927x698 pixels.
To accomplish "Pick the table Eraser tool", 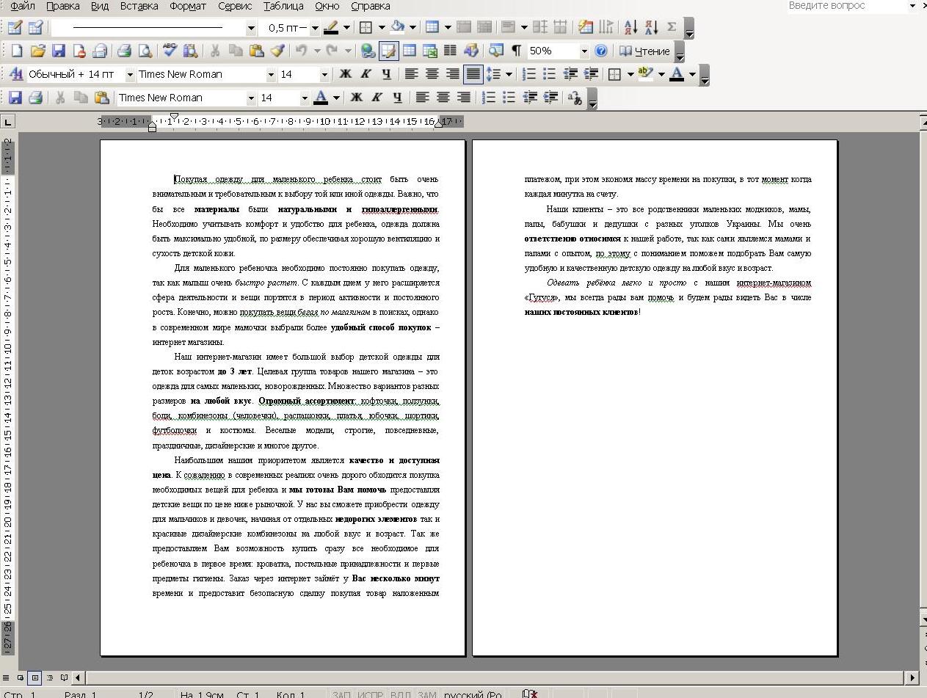I will click(35, 28).
